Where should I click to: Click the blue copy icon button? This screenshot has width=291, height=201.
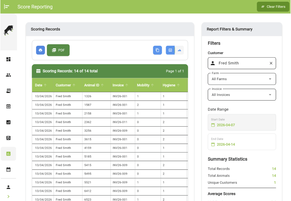pos(158,50)
